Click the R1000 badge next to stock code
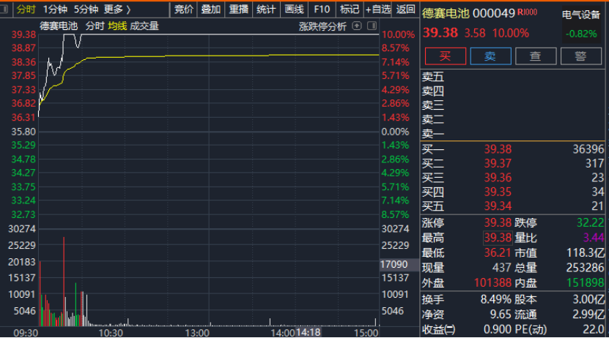 point(527,12)
